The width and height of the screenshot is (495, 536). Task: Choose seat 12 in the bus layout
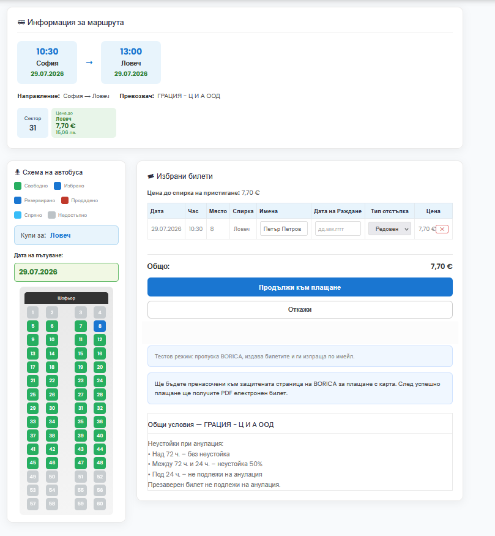coord(100,340)
